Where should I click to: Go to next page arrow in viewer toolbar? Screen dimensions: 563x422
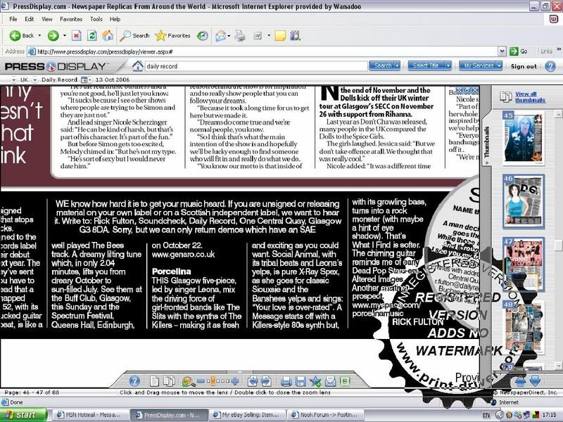click(266, 381)
